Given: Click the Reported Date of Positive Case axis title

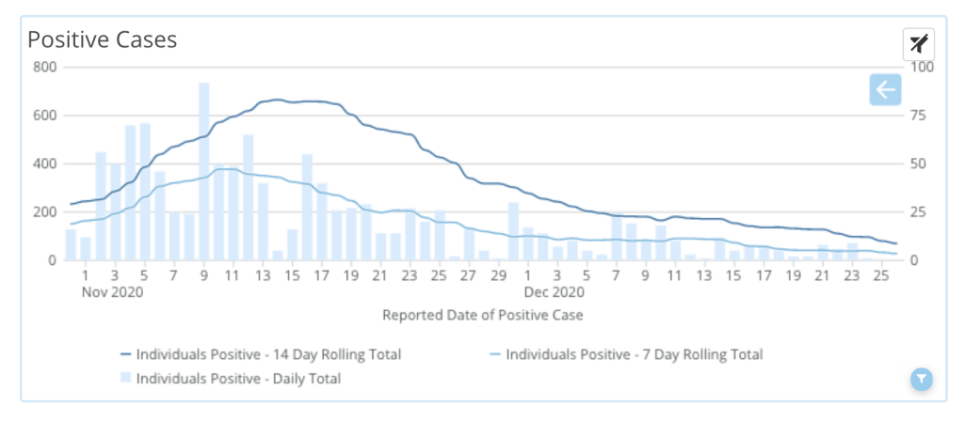Looking at the screenshot, I should point(482,315).
